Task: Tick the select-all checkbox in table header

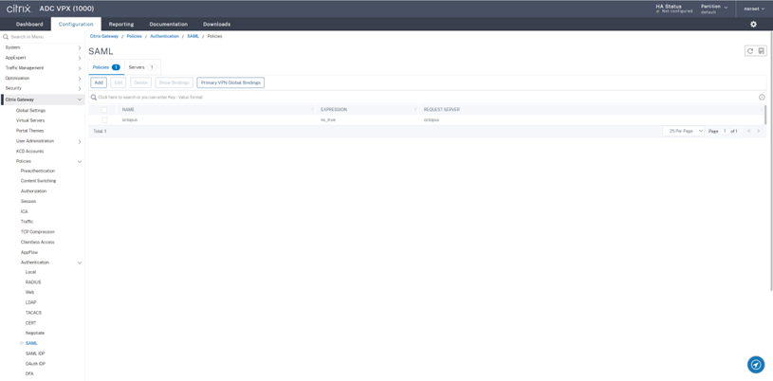Action: coord(104,109)
